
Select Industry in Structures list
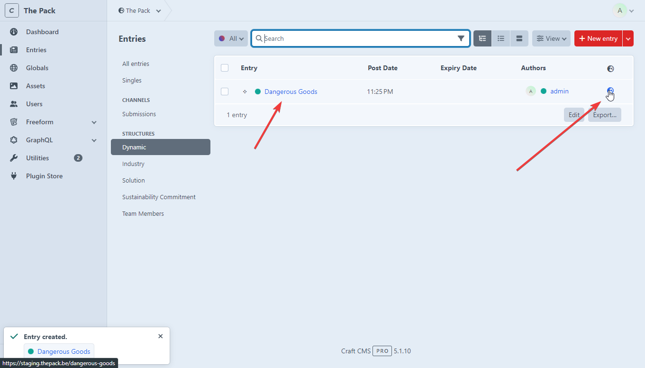(133, 164)
